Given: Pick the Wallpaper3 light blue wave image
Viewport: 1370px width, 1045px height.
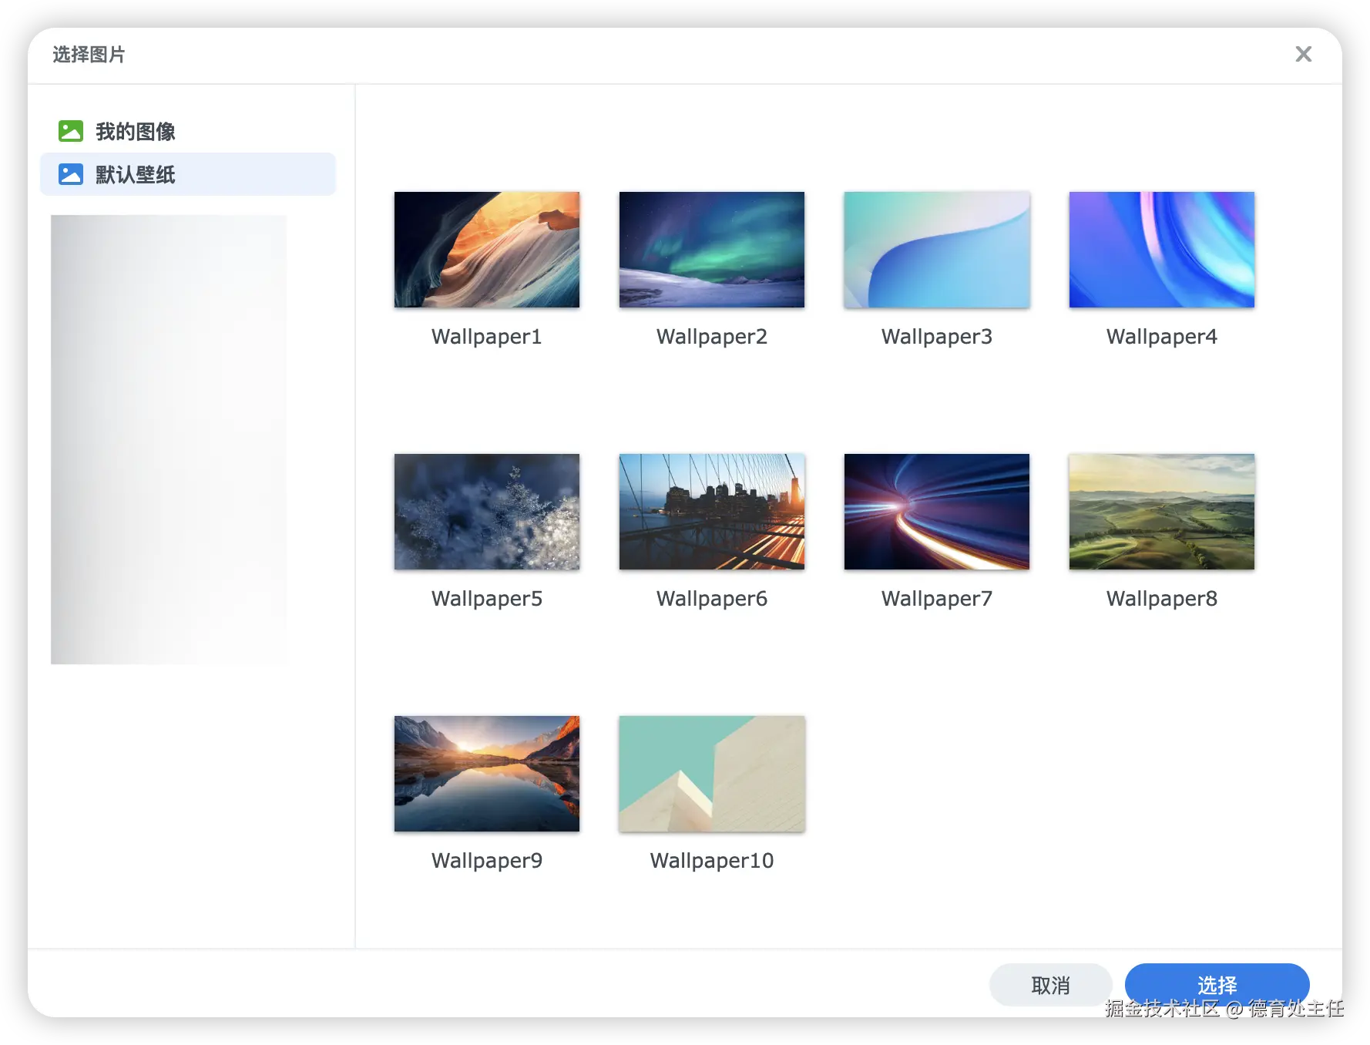Looking at the screenshot, I should click(936, 250).
